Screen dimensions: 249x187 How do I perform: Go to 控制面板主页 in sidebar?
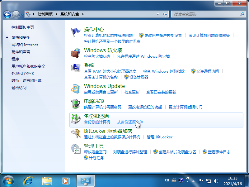pos(23,27)
